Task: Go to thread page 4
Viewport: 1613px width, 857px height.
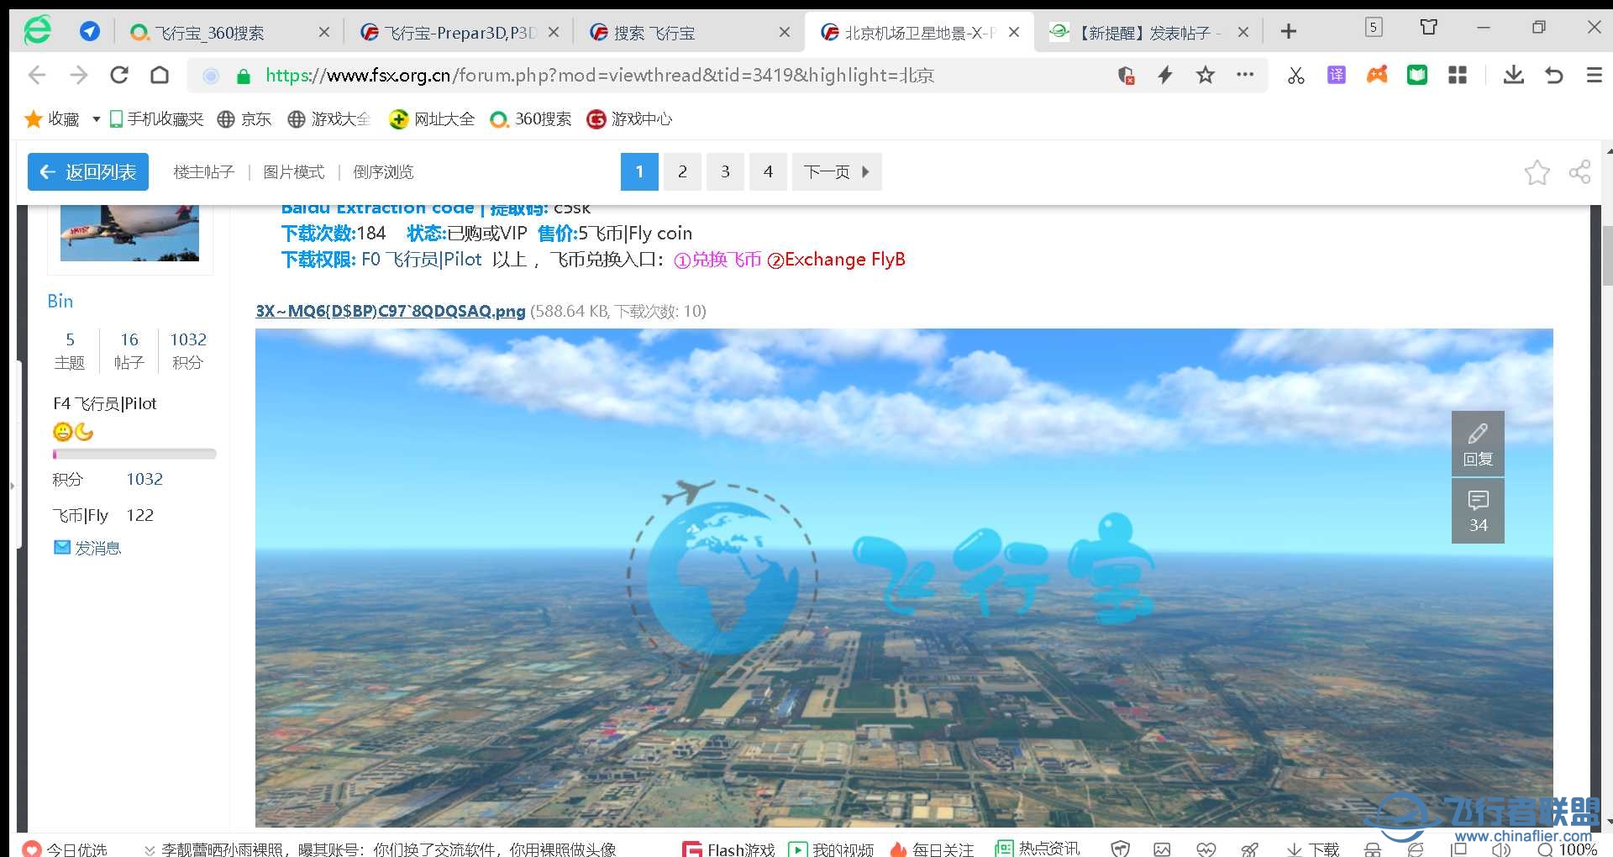Action: tap(768, 171)
